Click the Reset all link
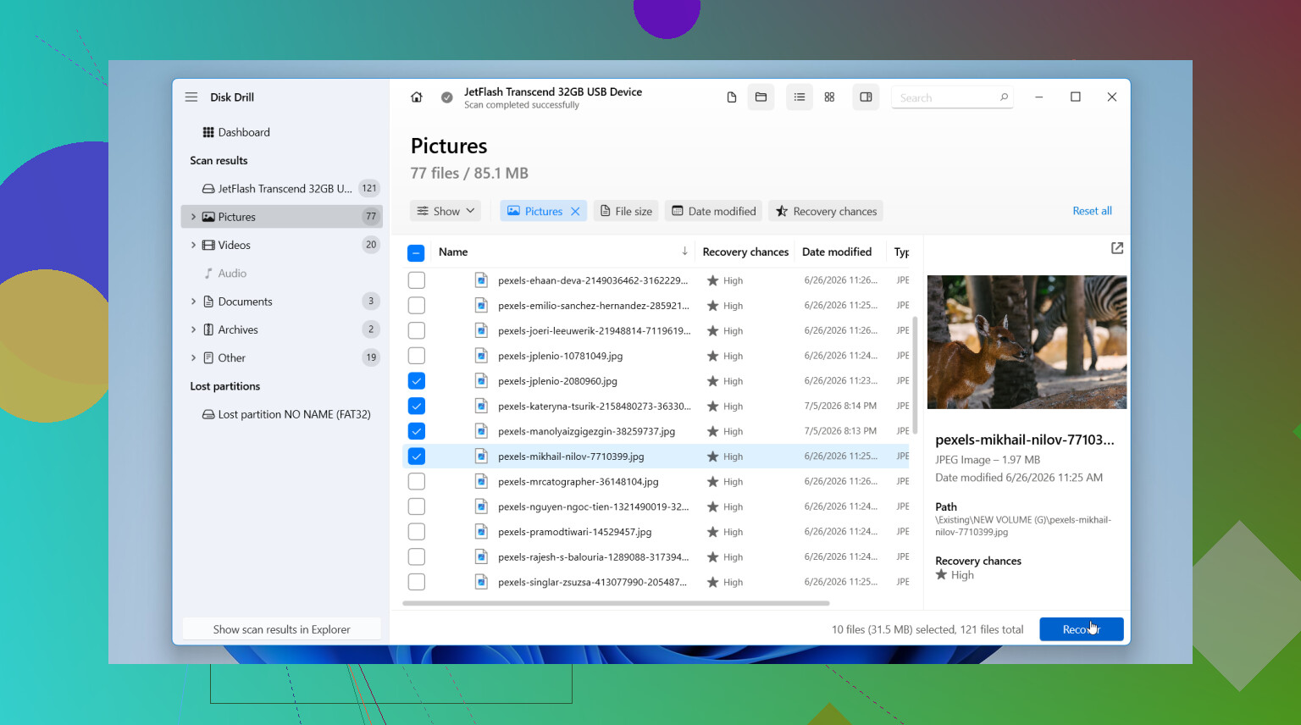 tap(1092, 211)
